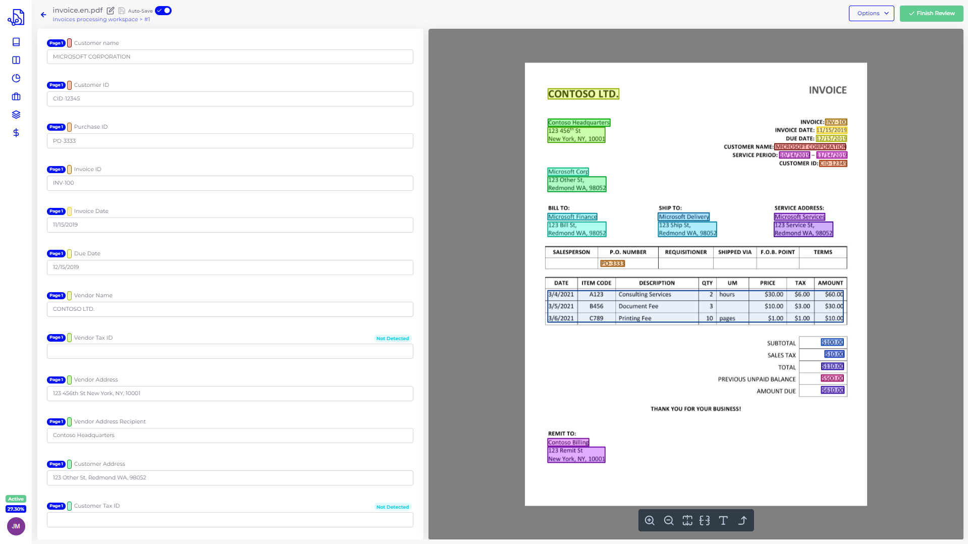Image resolution: width=968 pixels, height=544 pixels.
Task: Select the Page 1 badge for Customer name
Action: 57,43
